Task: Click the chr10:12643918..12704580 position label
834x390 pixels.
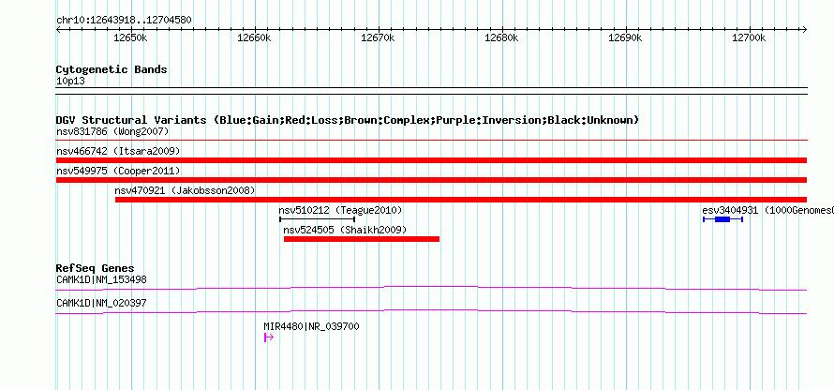Action: tap(124, 21)
